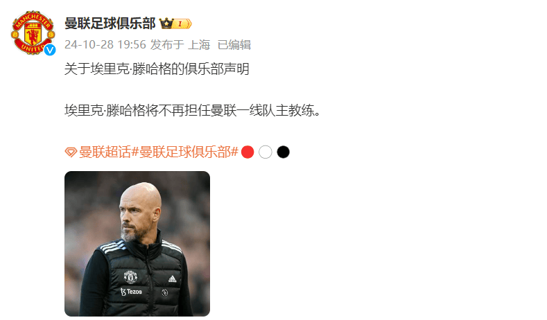This screenshot has height=320, width=547.
Task: Click the 发布于 上海 location label
Action: point(180,44)
